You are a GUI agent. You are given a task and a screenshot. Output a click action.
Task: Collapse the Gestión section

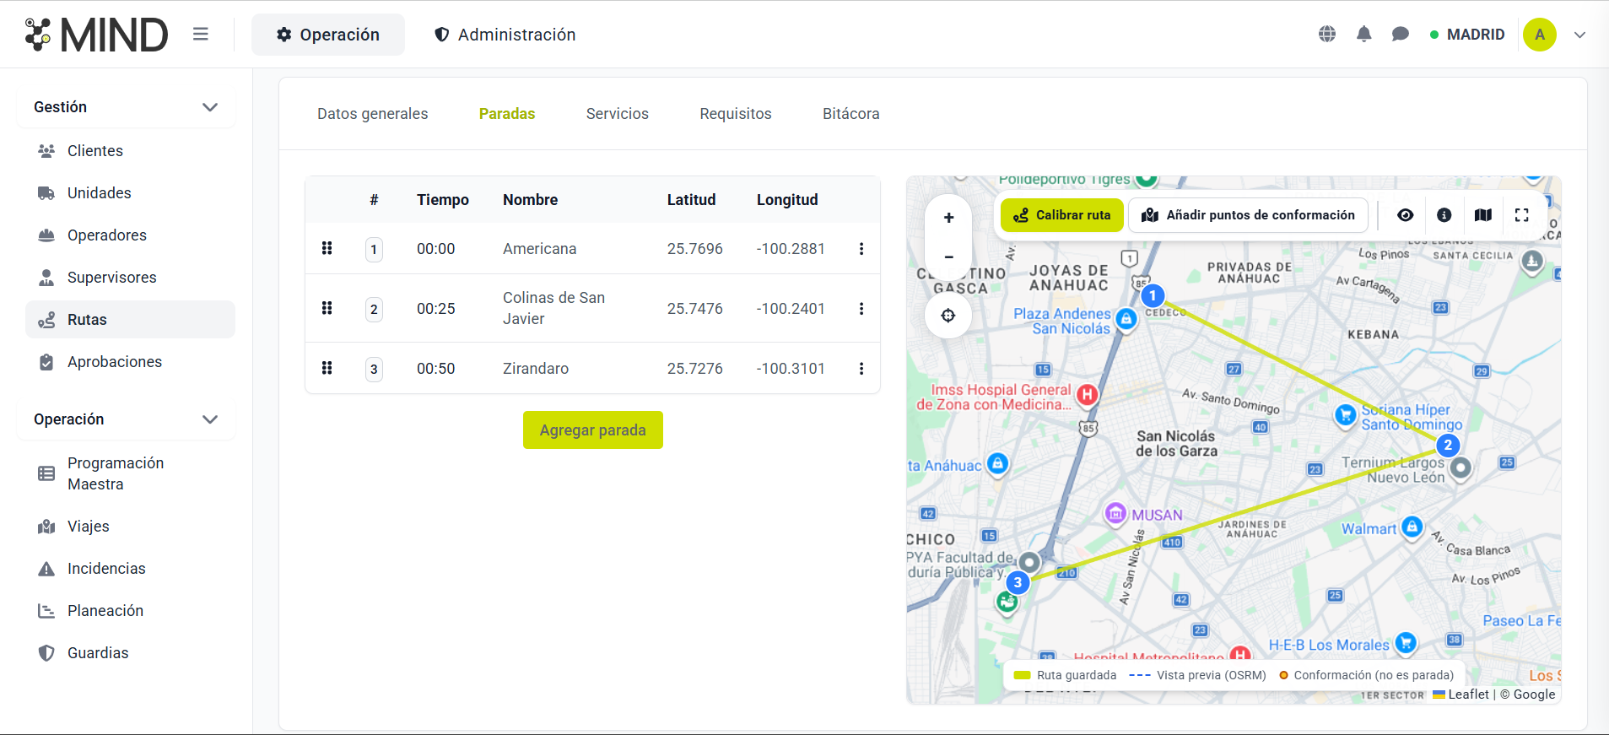pos(210,107)
